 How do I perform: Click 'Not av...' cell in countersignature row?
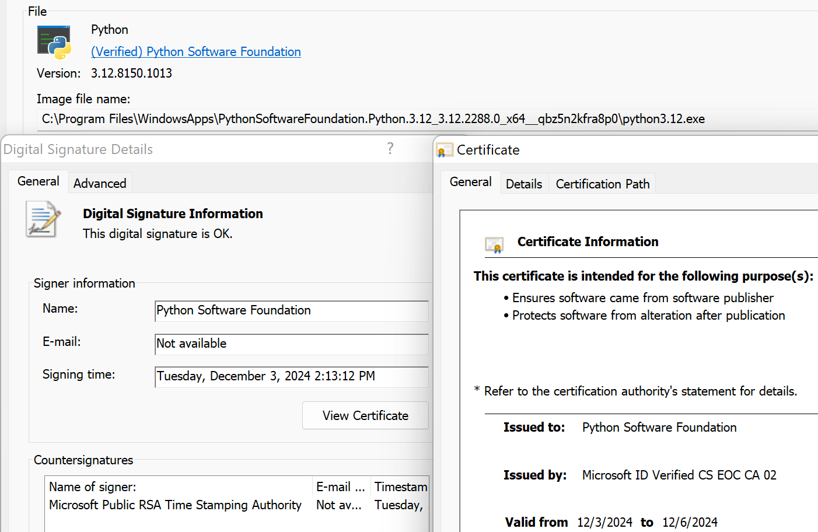coord(339,505)
